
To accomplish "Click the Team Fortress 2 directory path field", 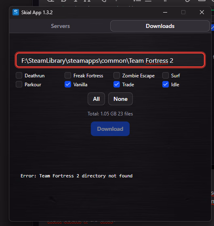I will coord(110,60).
